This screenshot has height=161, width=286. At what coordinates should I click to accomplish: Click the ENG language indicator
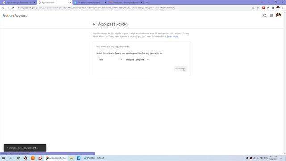[x=266, y=158]
